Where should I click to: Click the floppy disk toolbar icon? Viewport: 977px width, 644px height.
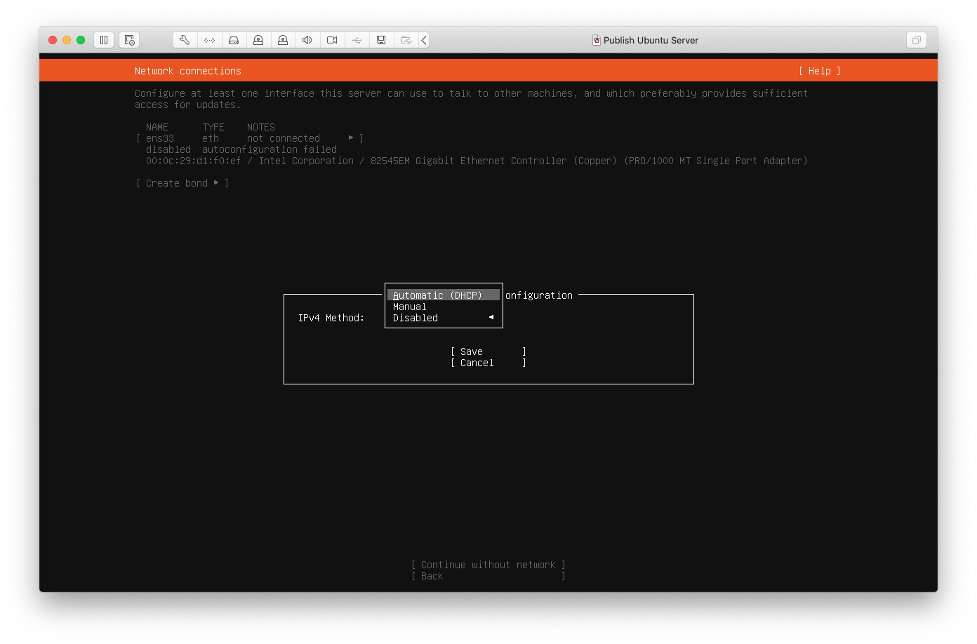[382, 40]
